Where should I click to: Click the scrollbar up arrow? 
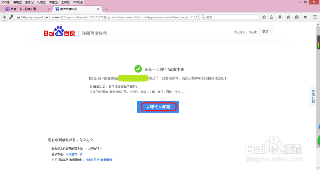click(x=318, y=24)
